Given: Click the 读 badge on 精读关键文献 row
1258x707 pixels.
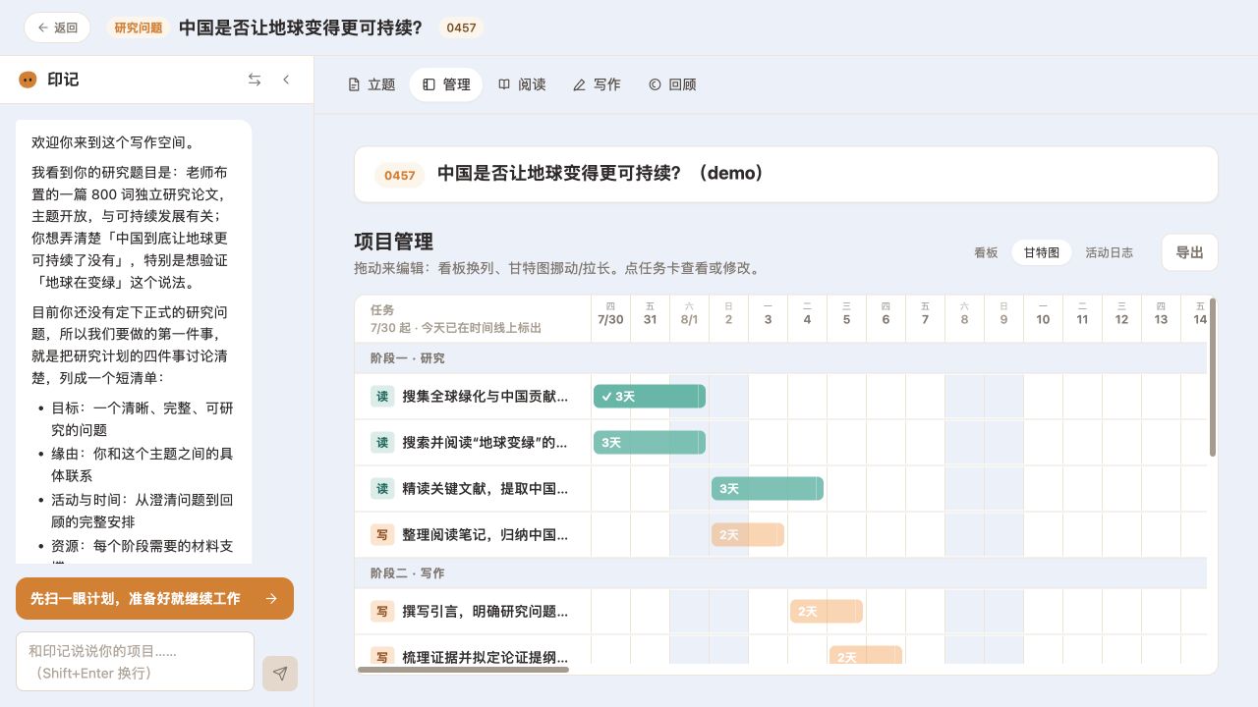Looking at the screenshot, I should [382, 489].
